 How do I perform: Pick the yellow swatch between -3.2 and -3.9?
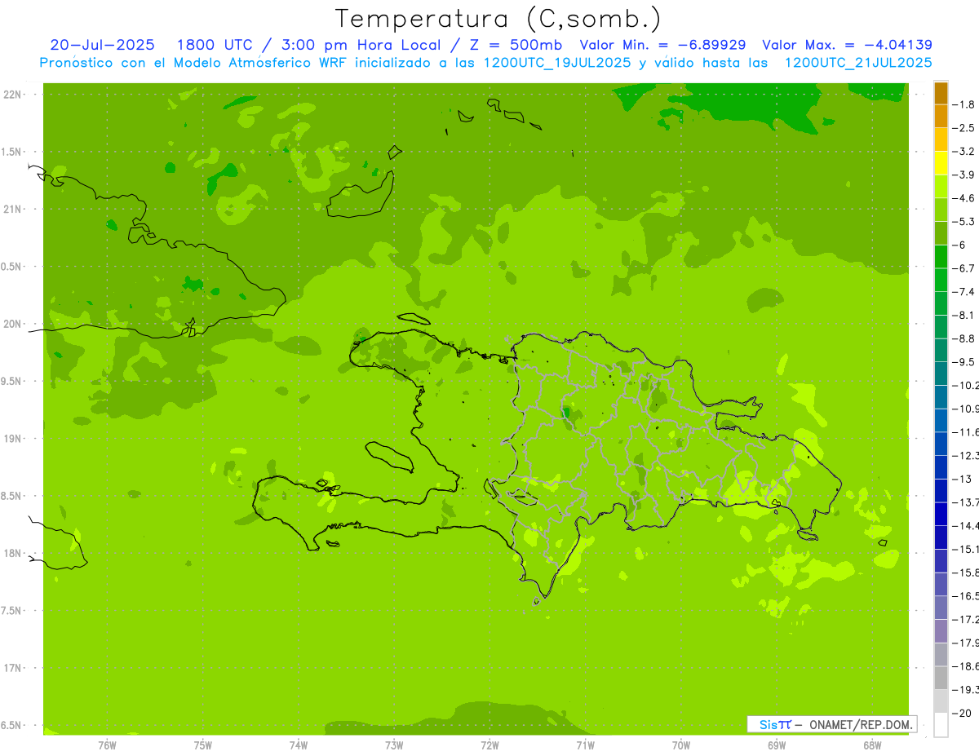pos(941,163)
